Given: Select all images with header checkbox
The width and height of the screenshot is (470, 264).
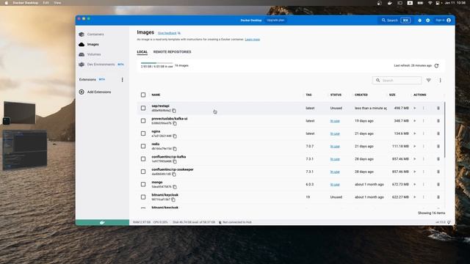Looking at the screenshot, I should 143,95.
